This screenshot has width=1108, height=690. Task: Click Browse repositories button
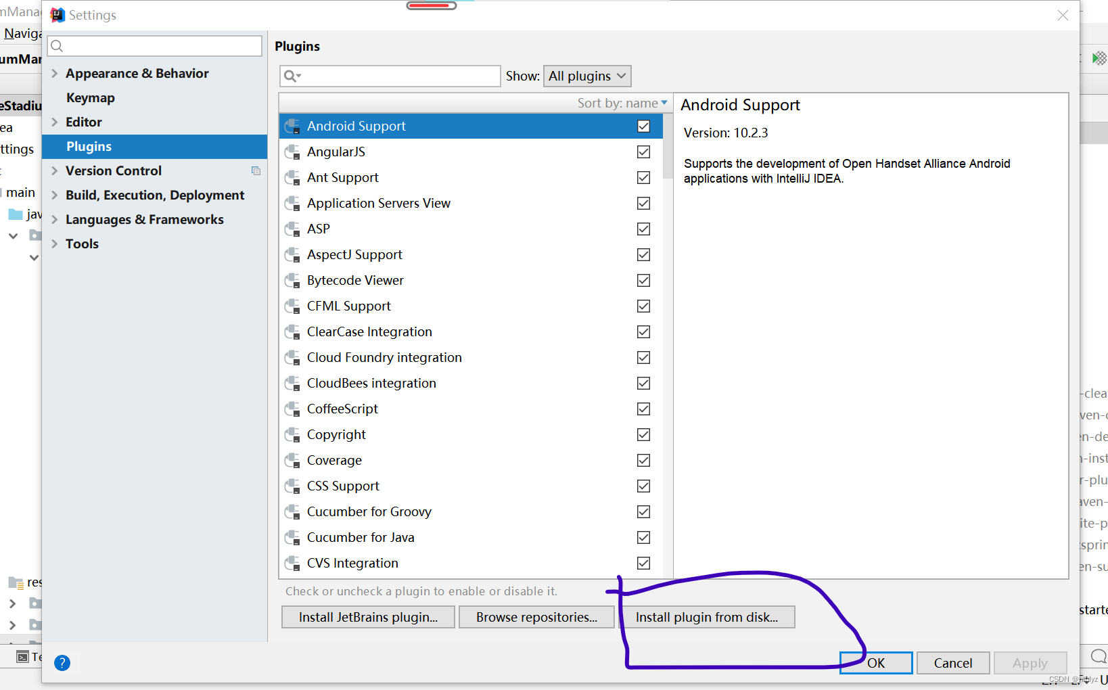pyautogui.click(x=536, y=617)
